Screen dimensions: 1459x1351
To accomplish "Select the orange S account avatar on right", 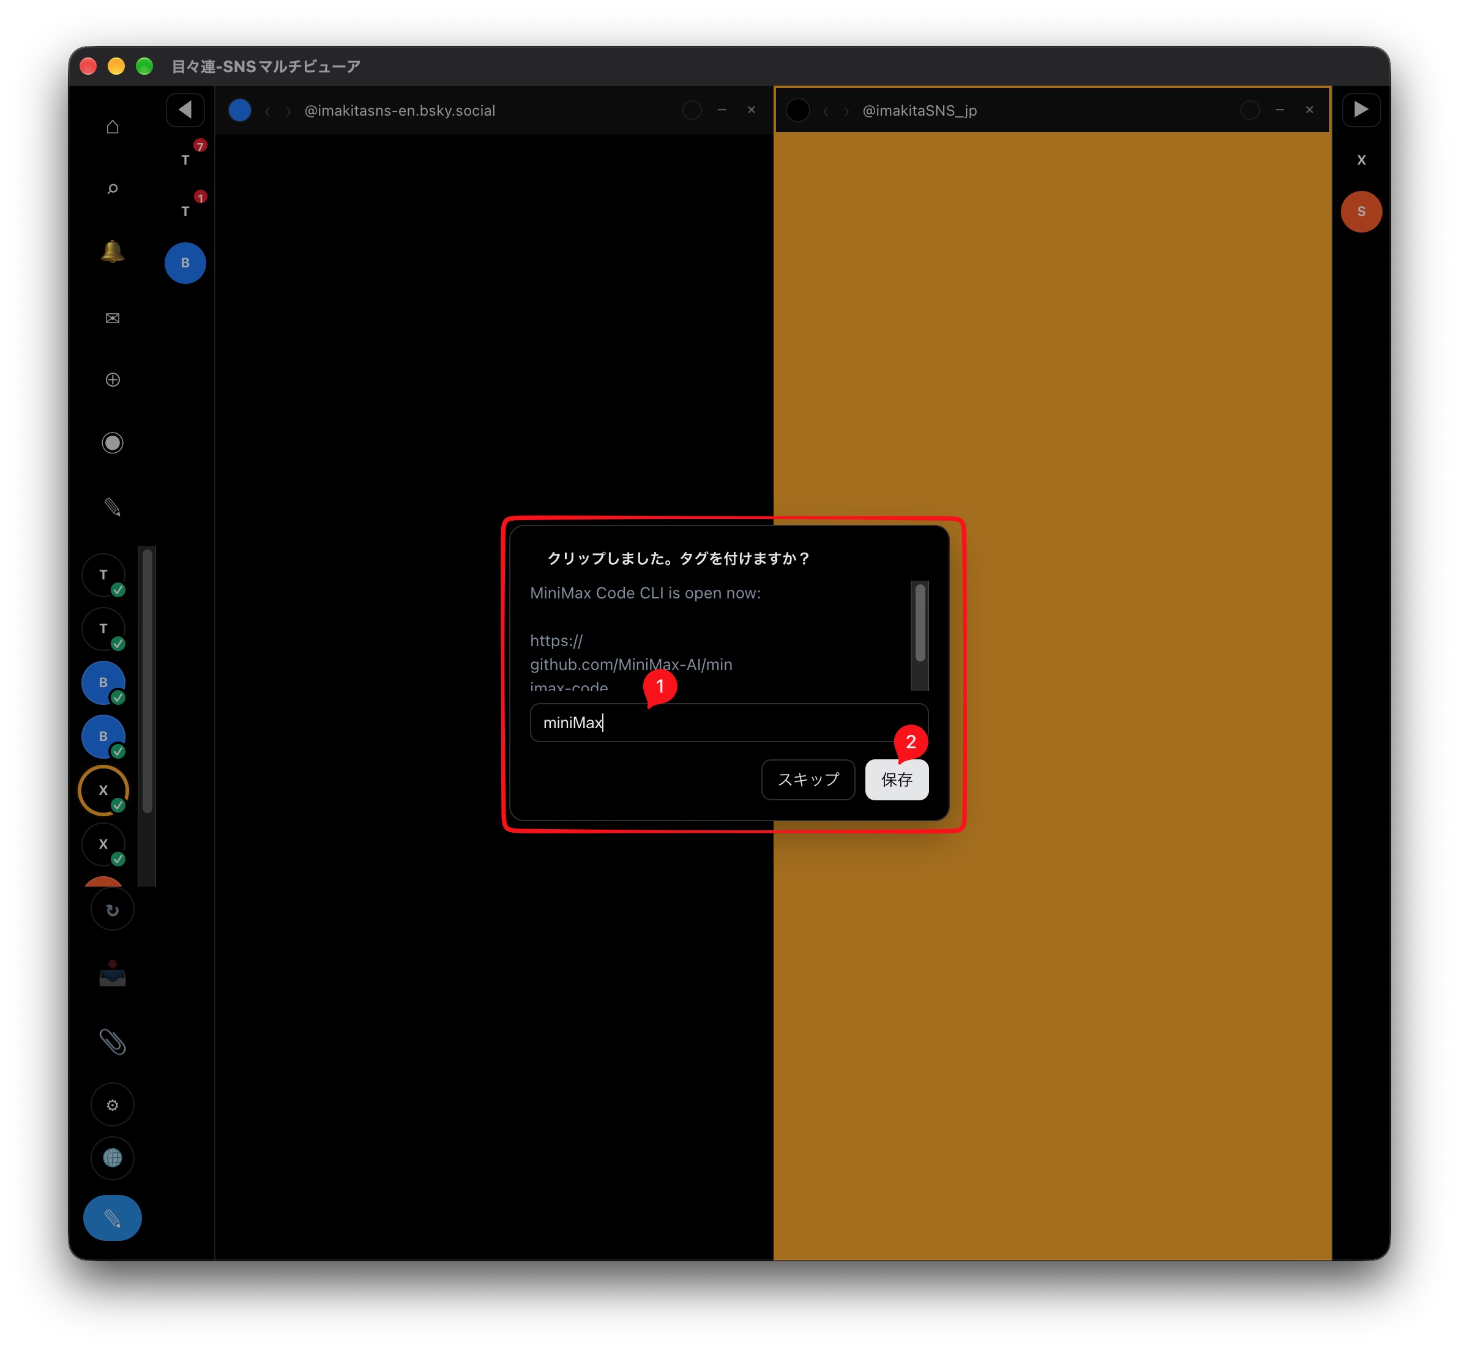I will pyautogui.click(x=1361, y=211).
